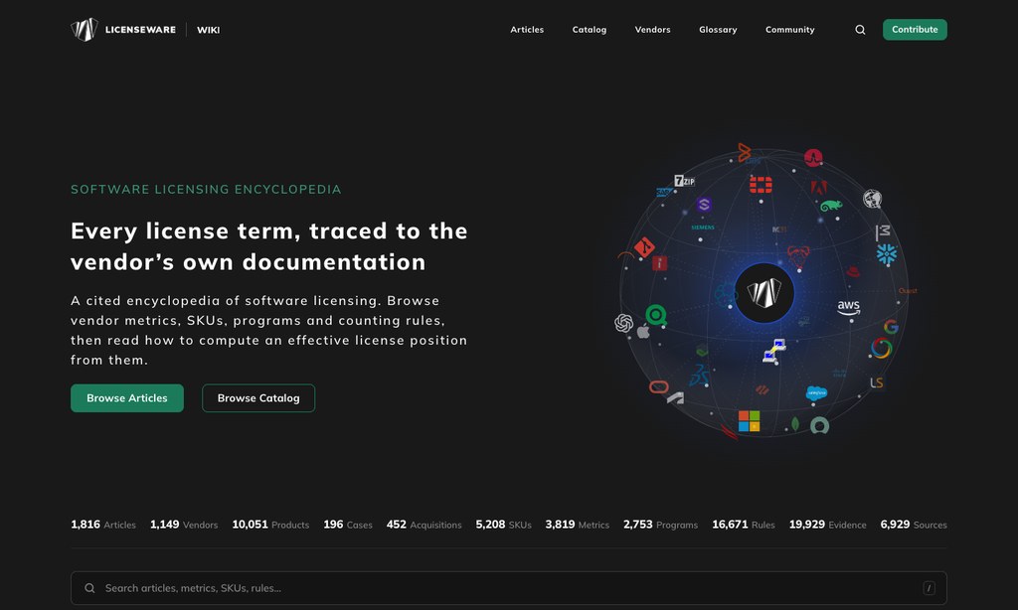Screen dimensions: 1018x610
Task: Click the 1,149 Vendors stat
Action: [184, 525]
